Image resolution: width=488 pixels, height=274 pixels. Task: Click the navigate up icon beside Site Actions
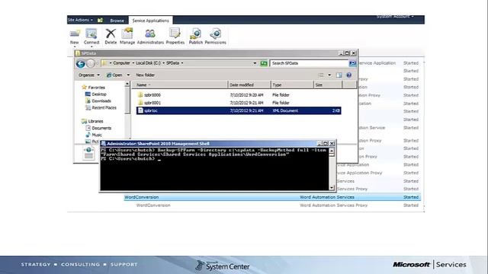(100, 21)
